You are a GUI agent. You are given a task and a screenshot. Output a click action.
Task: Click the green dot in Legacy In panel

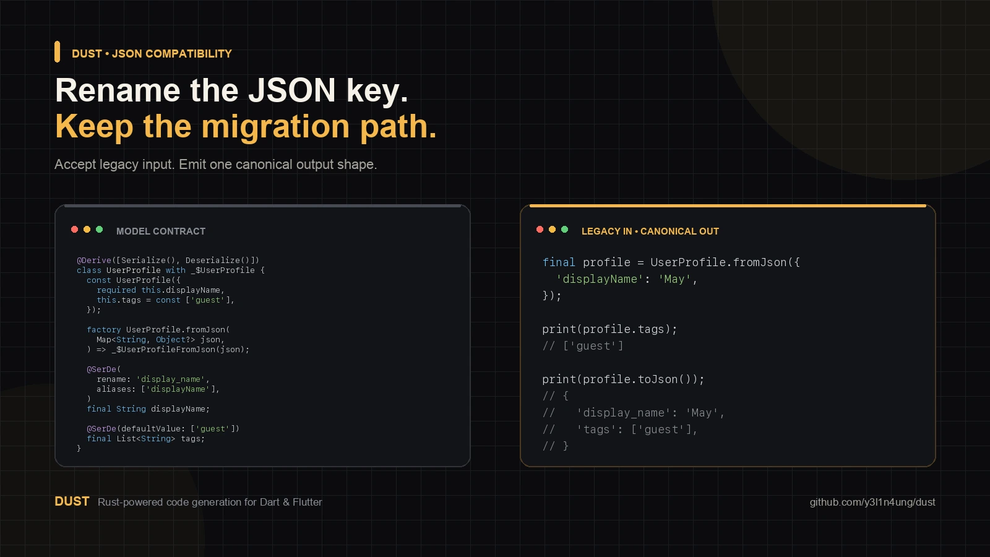[x=564, y=230]
